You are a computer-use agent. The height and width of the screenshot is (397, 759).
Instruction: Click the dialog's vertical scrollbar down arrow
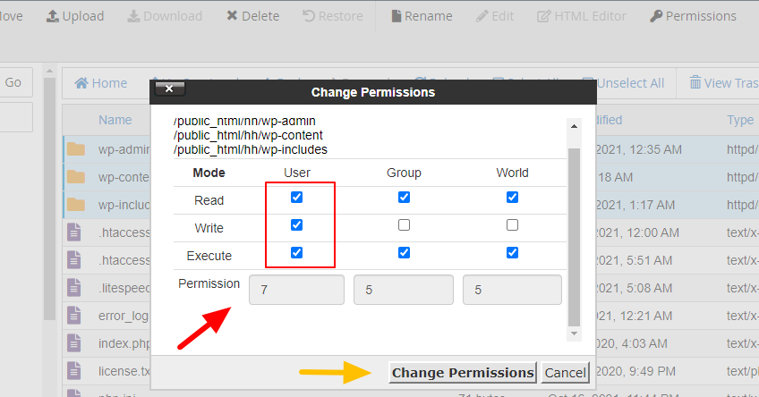click(x=574, y=334)
